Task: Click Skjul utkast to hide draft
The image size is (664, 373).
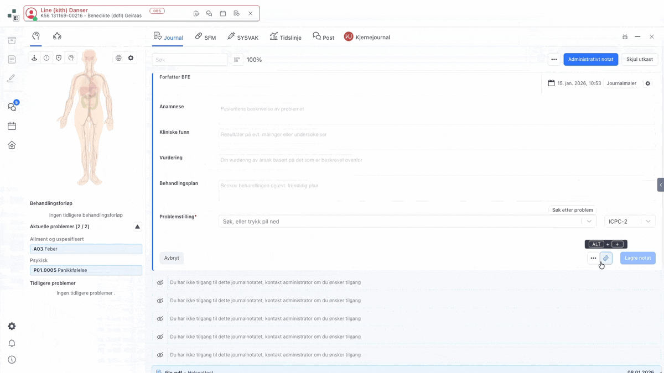Action: pos(639,60)
